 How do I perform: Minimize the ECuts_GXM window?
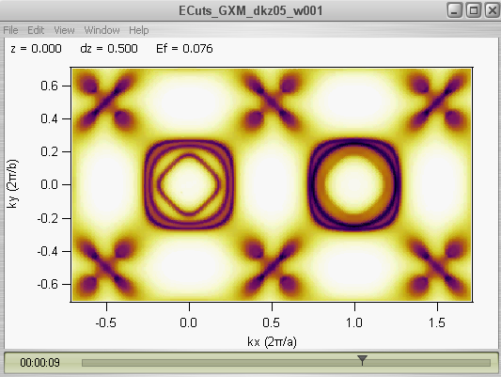coord(455,11)
